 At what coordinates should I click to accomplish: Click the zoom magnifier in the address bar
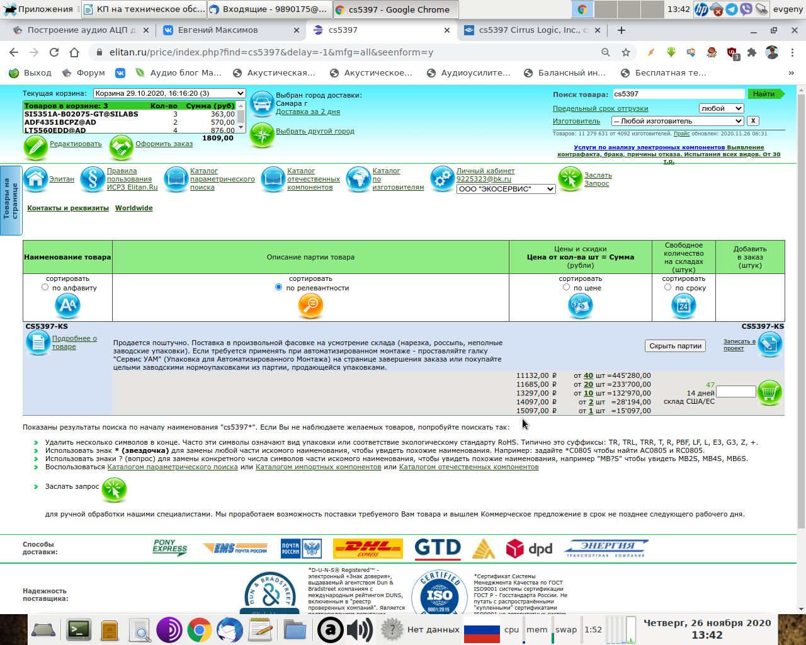[x=606, y=52]
